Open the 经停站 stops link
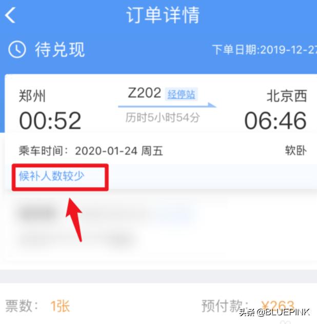Screen dimensions: 317x324 181,94
